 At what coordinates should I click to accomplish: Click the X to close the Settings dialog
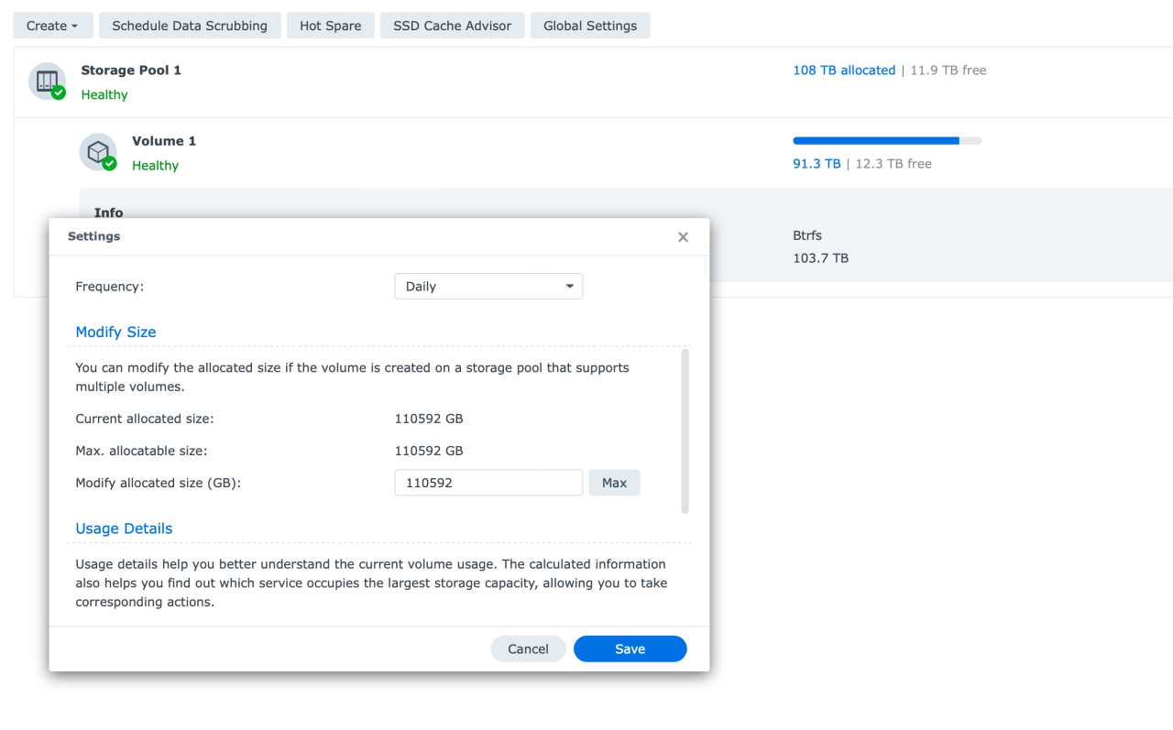click(683, 236)
